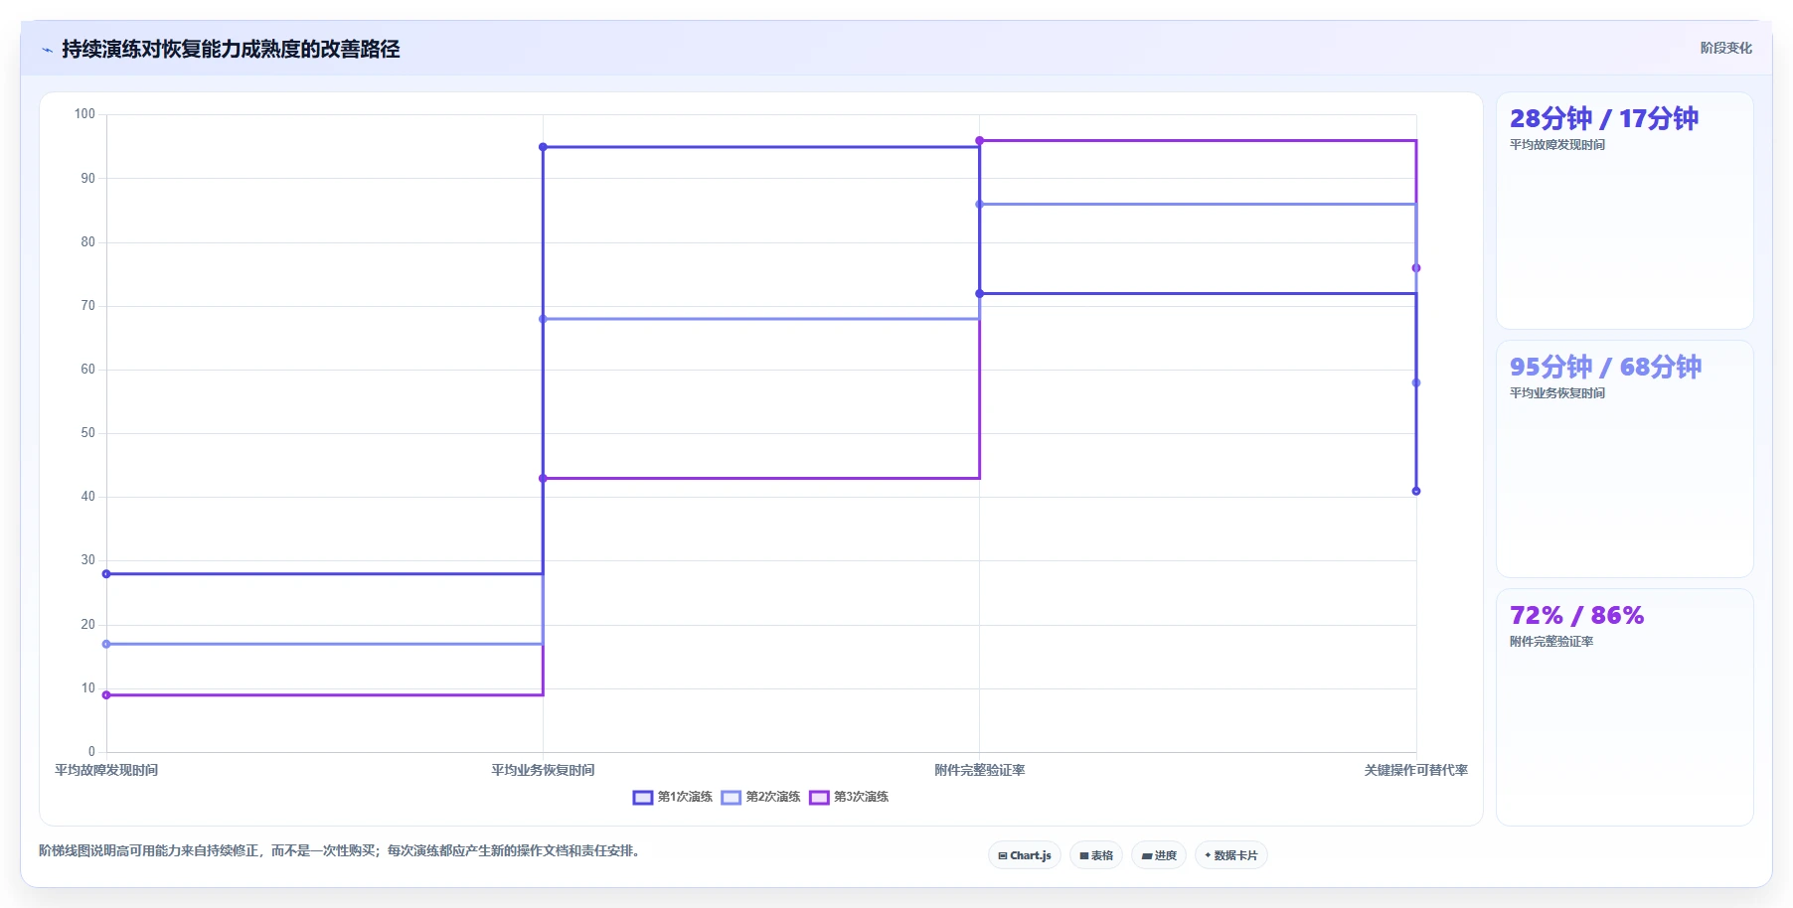Click the Chart.js chip
The height and width of the screenshot is (908, 1793).
coord(1025,855)
